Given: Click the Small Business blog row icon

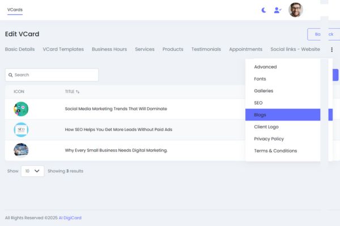Looking at the screenshot, I should coord(21,150).
